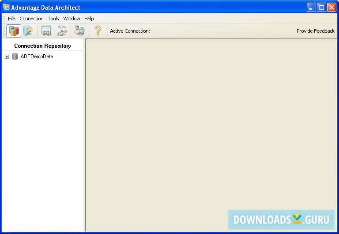Click the Provide Feedback link
Viewport: 339px width, 234px height.
[316, 31]
